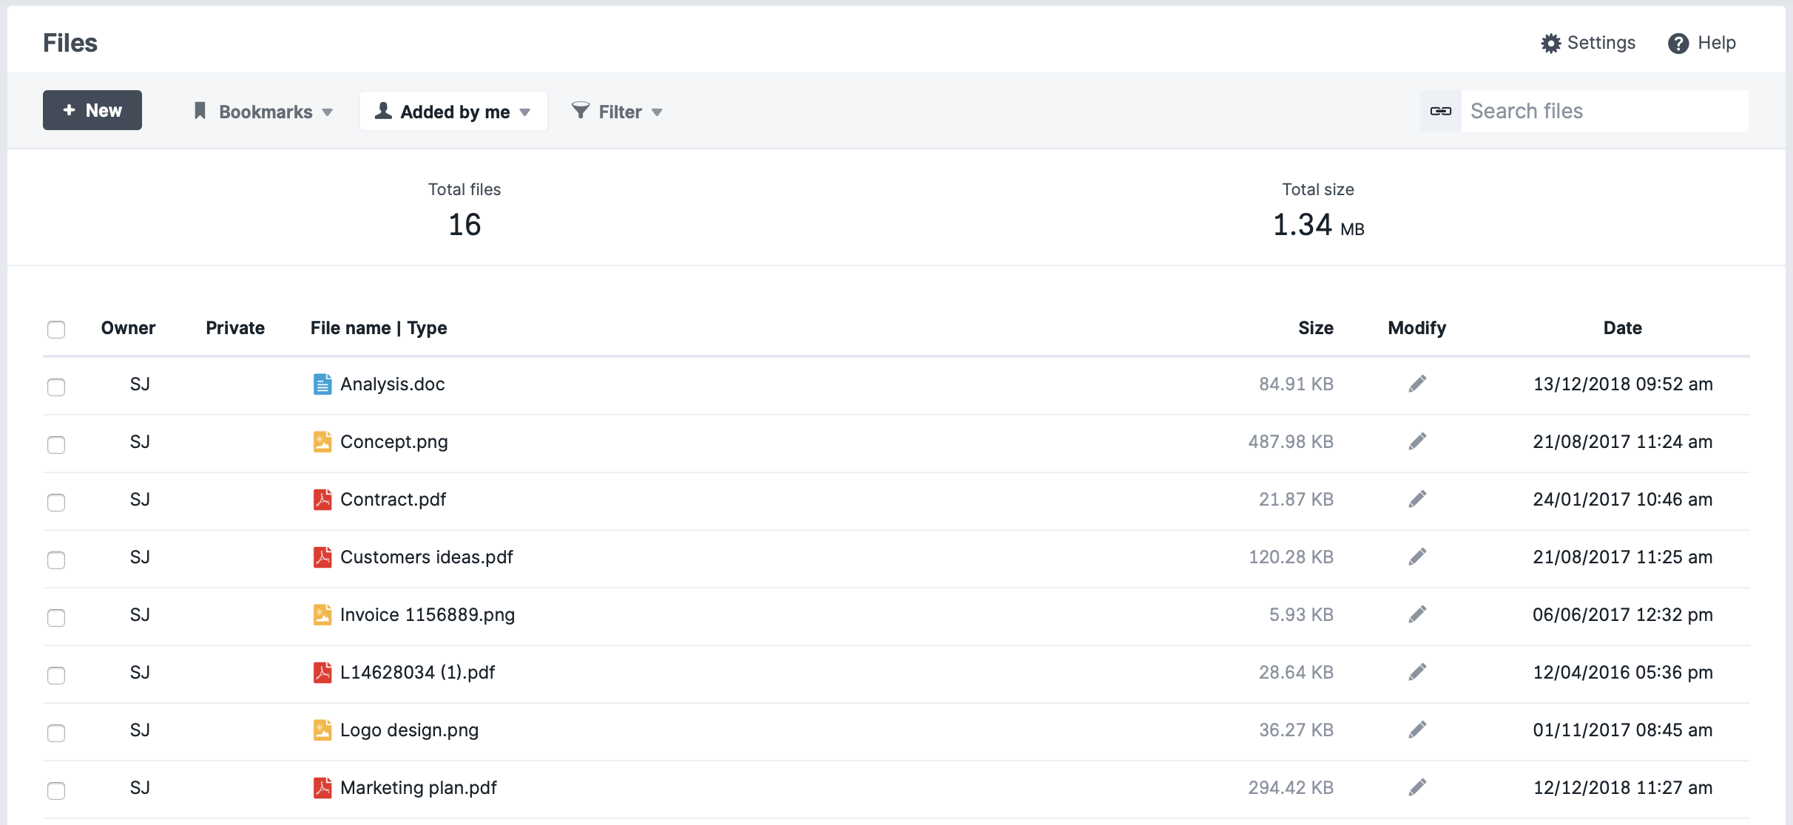Check the box for Contract.pdf
The height and width of the screenshot is (825, 1793).
(x=56, y=502)
